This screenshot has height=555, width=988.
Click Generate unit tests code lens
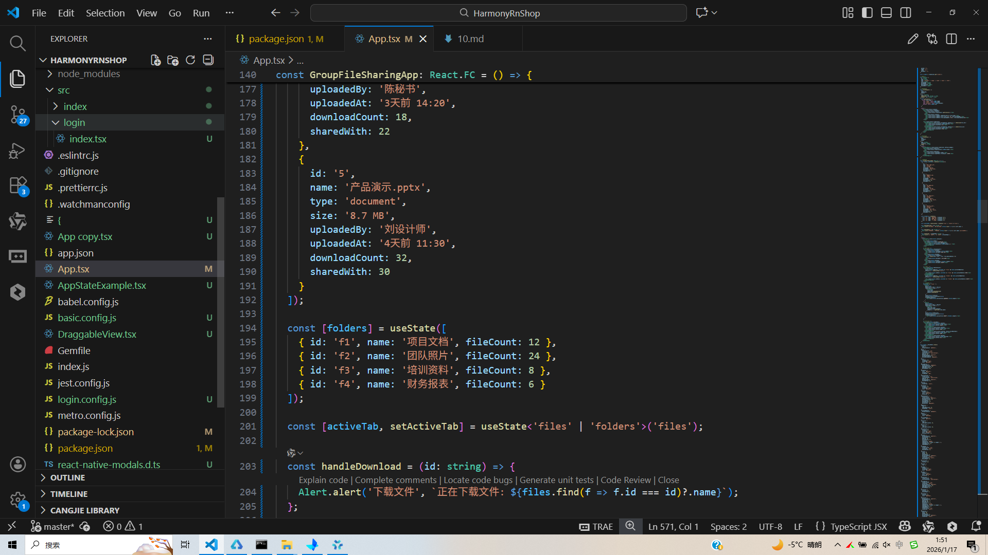[x=556, y=480]
